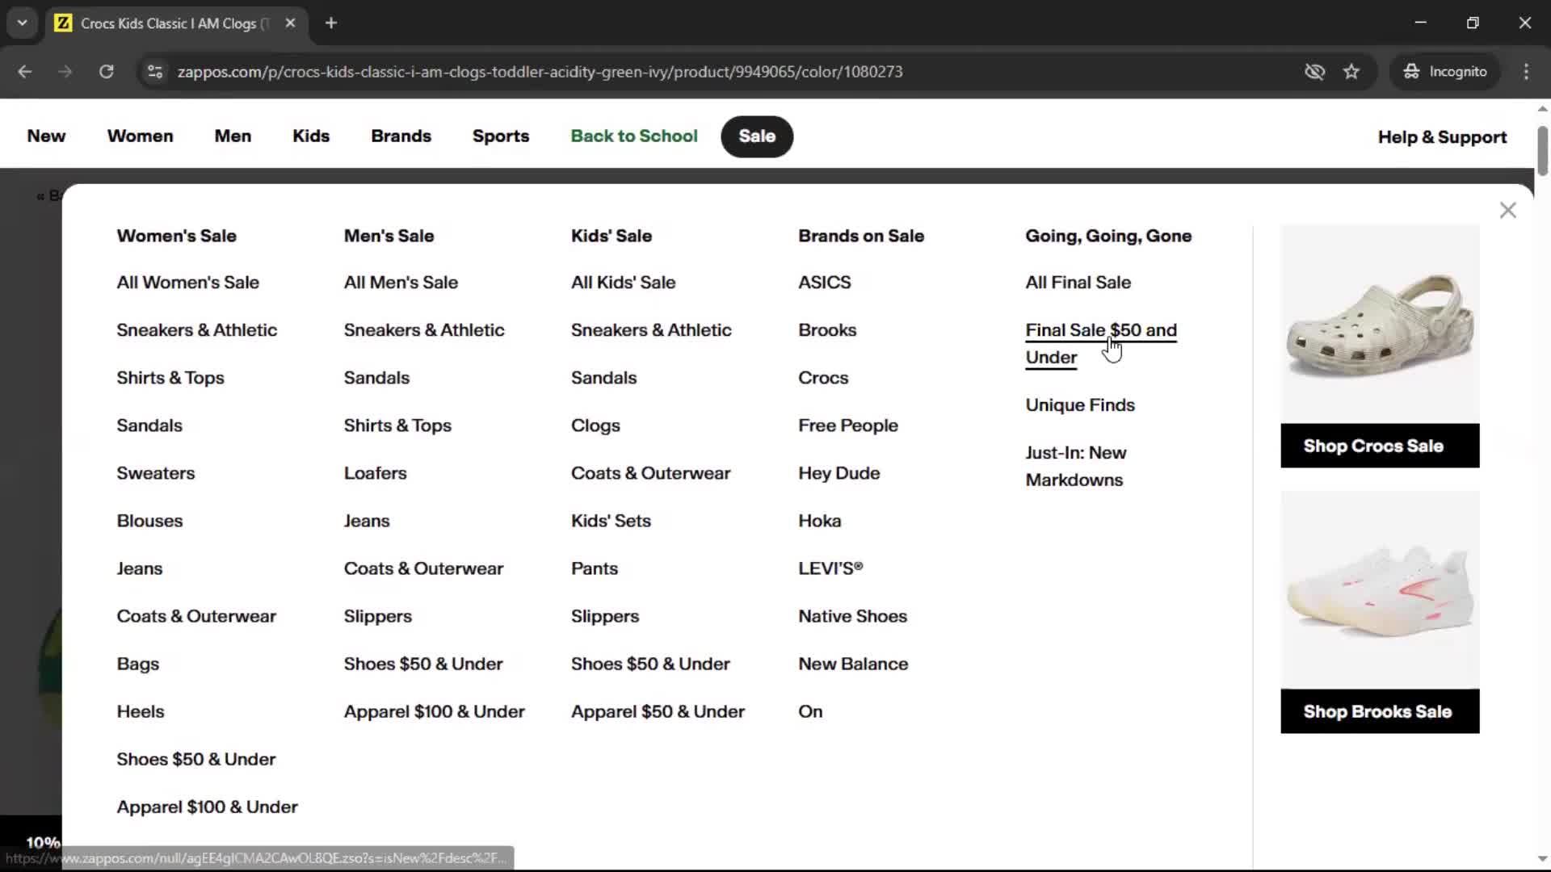Choose Free People brand sale
1551x872 pixels.
pos(848,426)
